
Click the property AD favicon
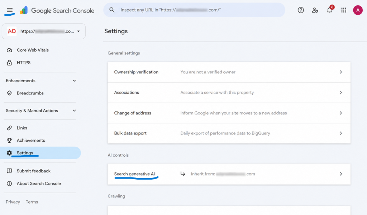click(x=12, y=31)
